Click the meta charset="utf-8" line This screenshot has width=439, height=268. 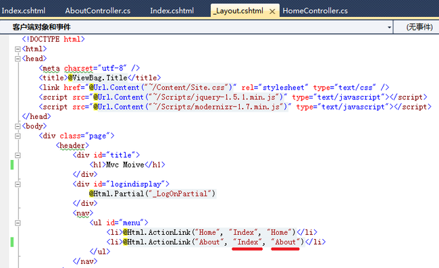pos(89,68)
